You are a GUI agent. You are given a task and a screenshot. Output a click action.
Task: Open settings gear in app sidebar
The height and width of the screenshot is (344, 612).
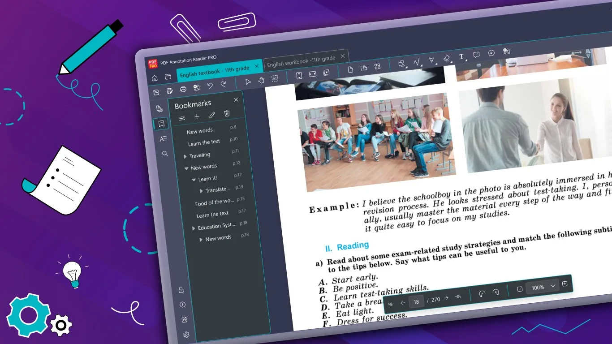tap(186, 335)
